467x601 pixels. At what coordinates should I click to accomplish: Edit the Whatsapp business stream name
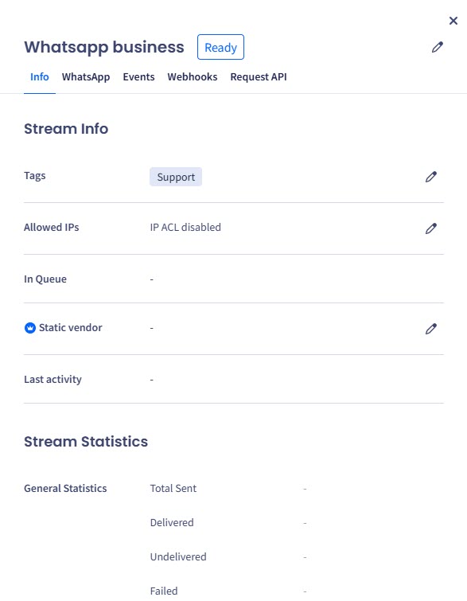point(437,47)
